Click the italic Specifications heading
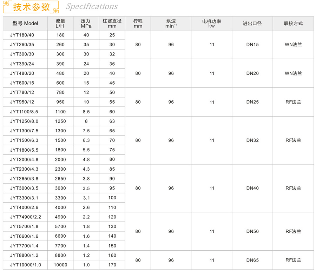316x271 pixels. (92, 7)
